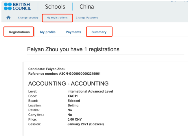
Task: Open the Change country link
Action: (28, 18)
